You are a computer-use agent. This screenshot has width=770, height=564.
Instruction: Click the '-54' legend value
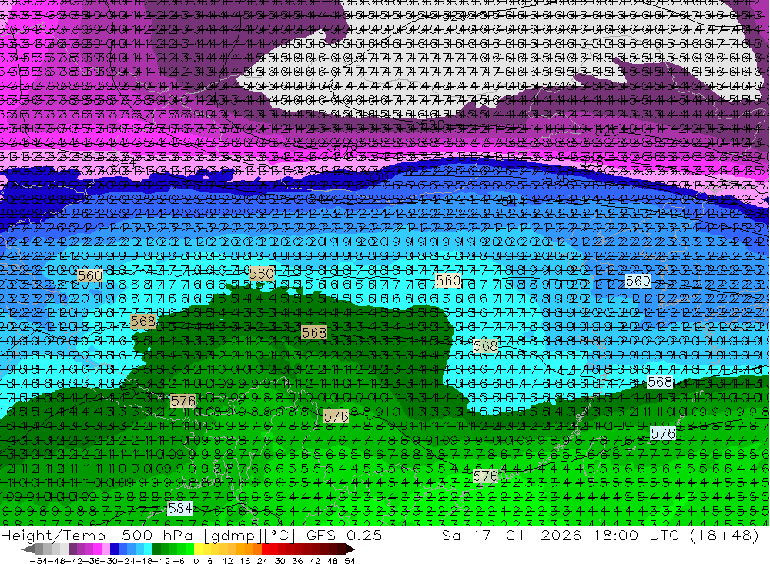pos(38,561)
